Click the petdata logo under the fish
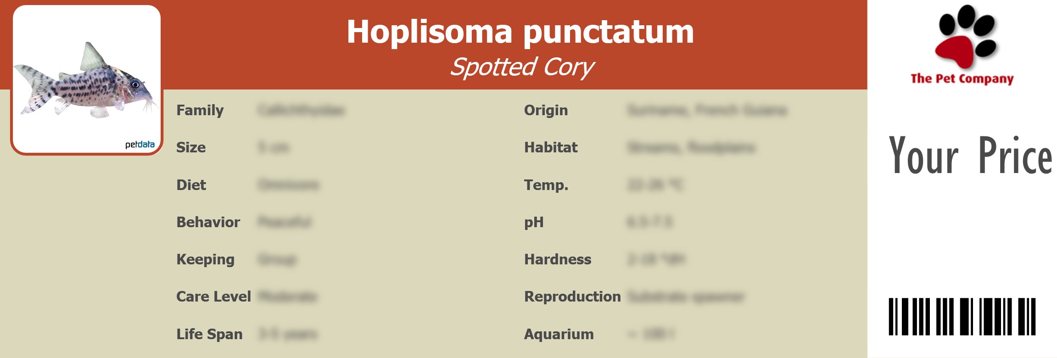 click(140, 145)
